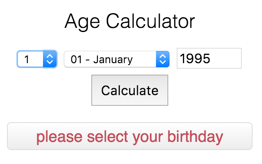Image resolution: width=262 pixels, height=164 pixels.
Task: Click the year field containing 1995
Action: point(209,59)
